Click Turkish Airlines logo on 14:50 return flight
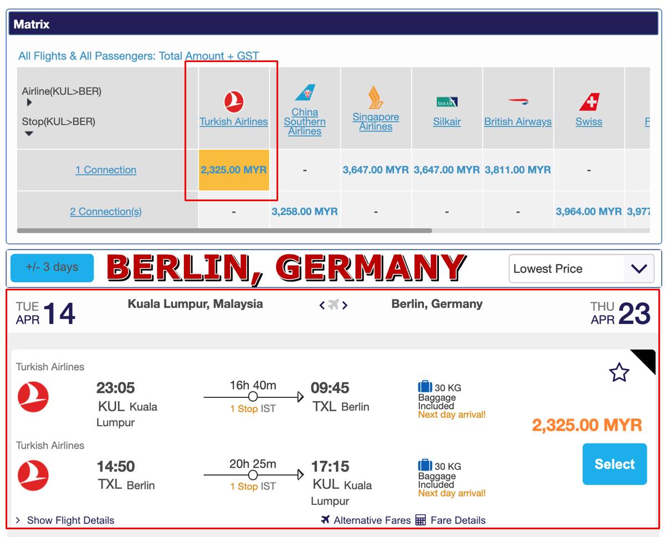The height and width of the screenshot is (537, 665). click(33, 476)
